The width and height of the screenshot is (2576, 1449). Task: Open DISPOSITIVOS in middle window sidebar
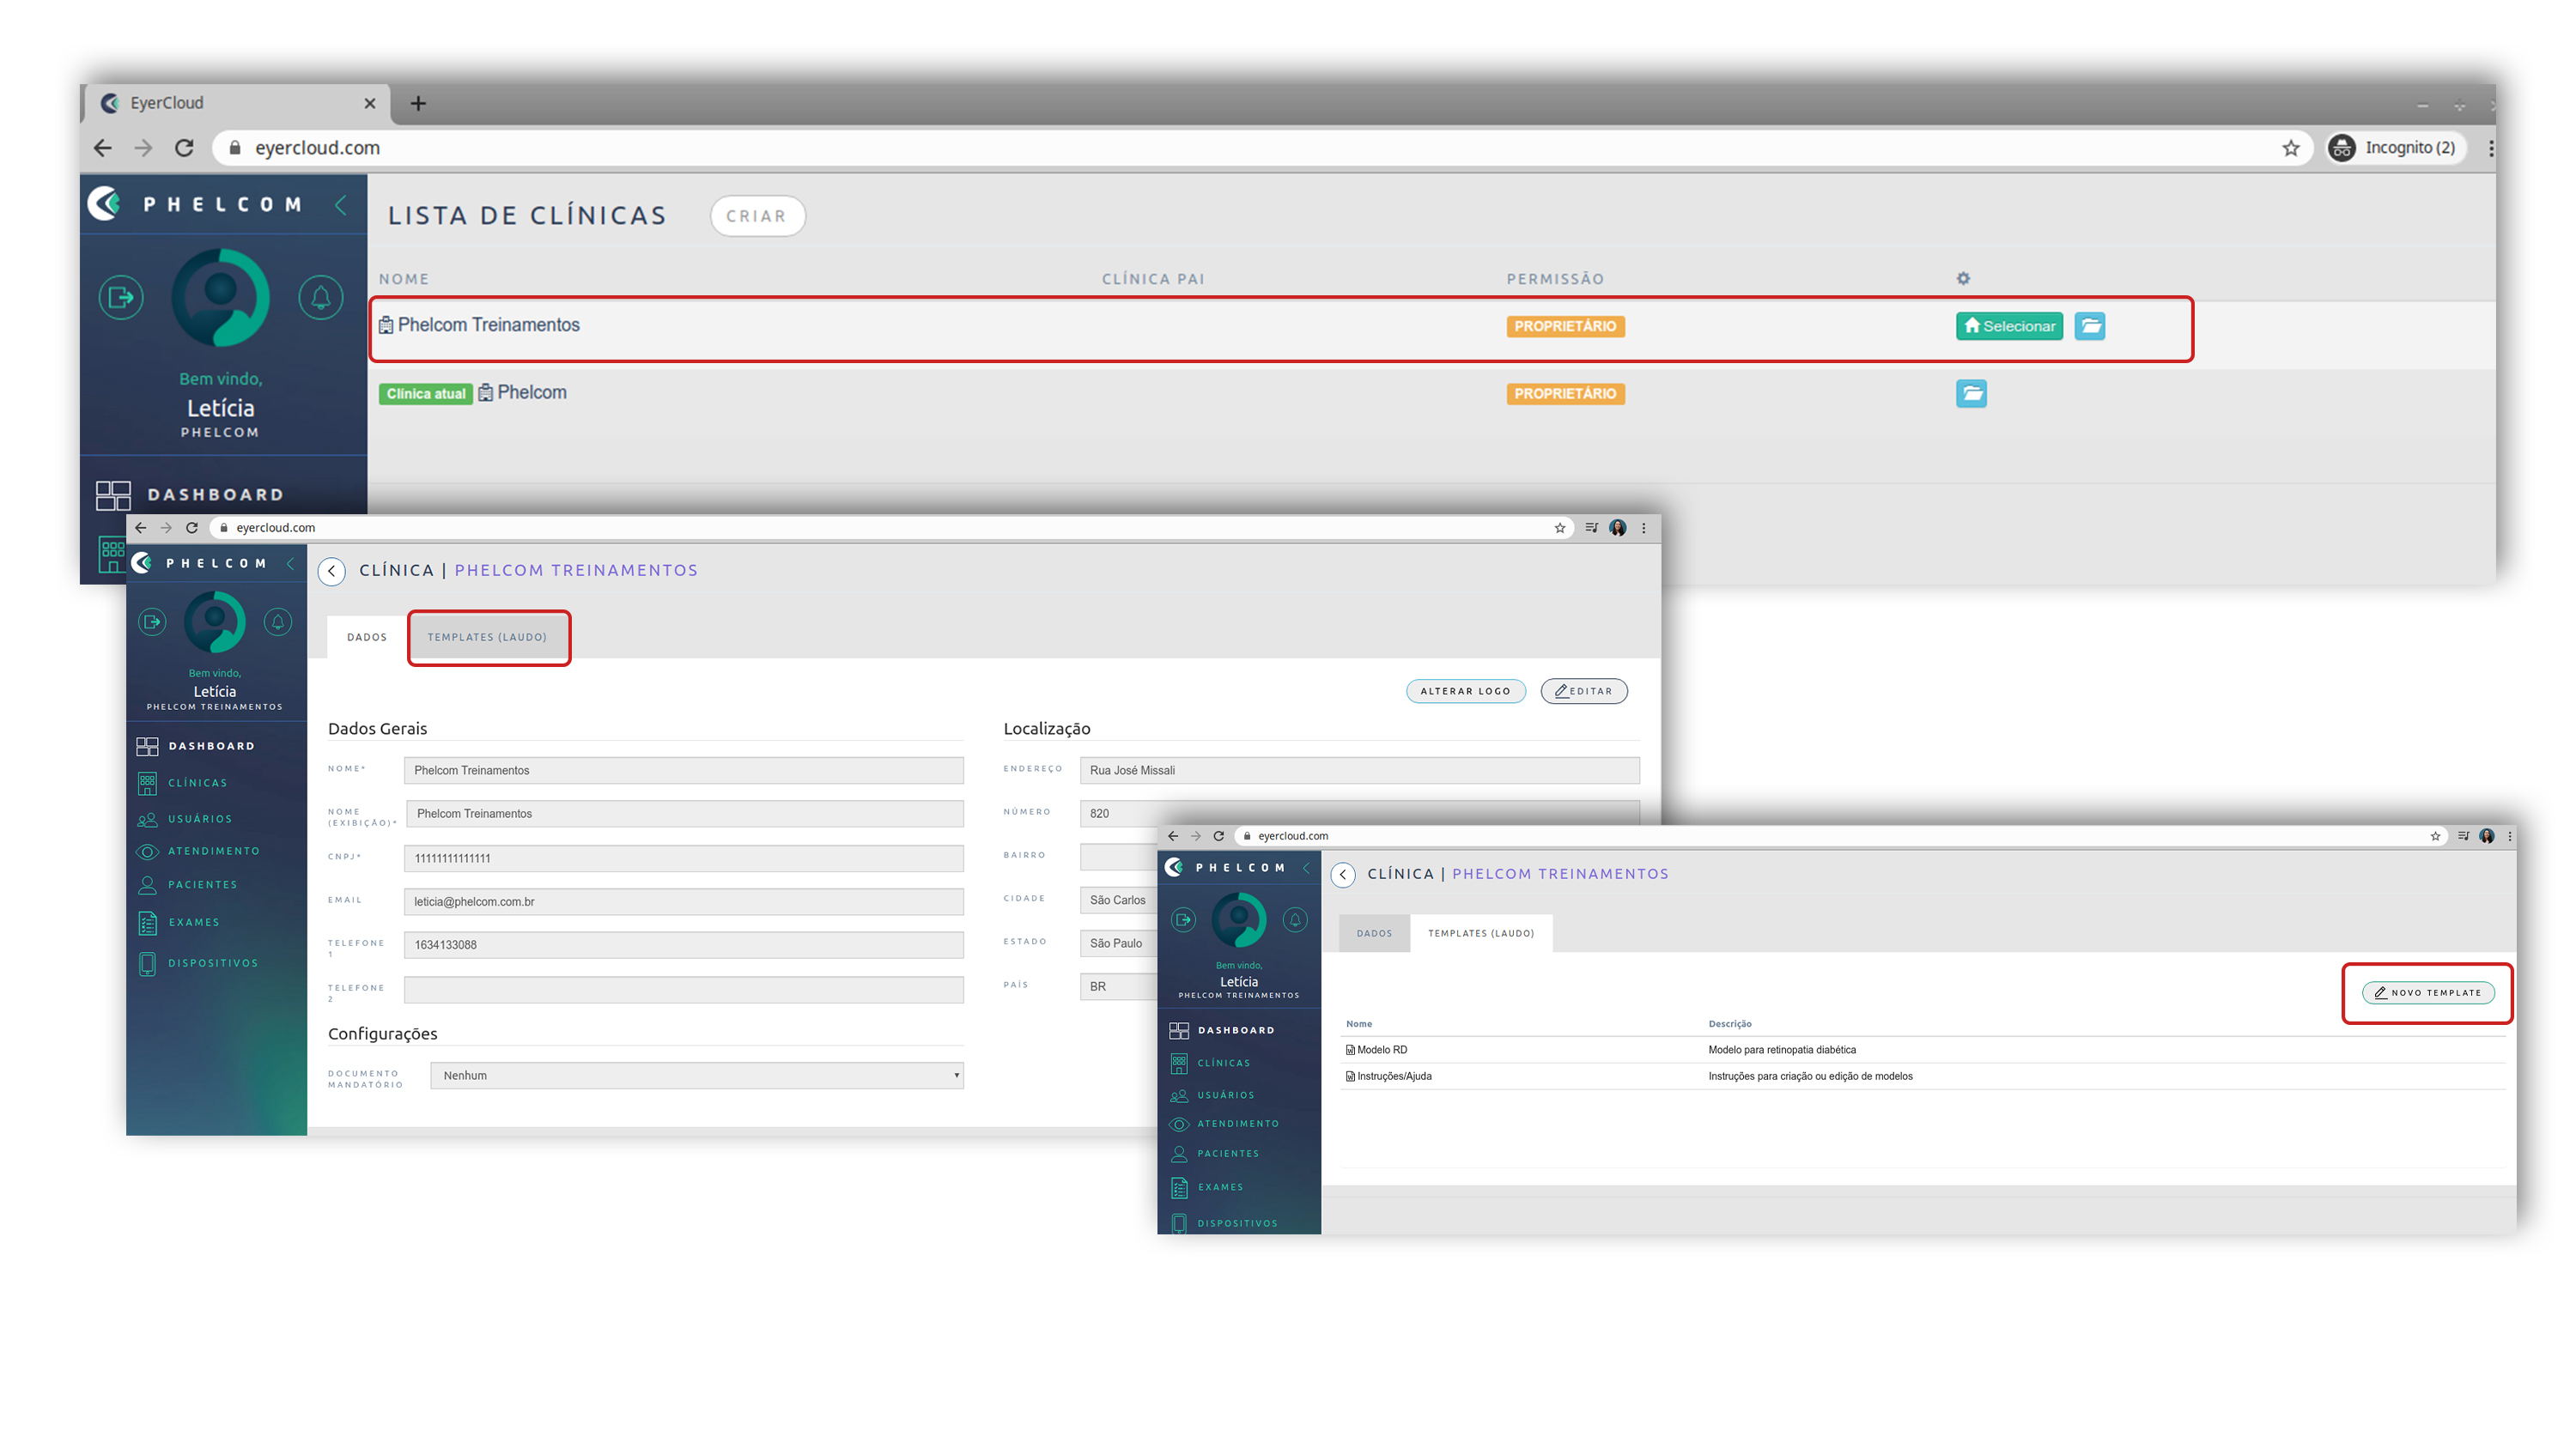tap(197, 963)
